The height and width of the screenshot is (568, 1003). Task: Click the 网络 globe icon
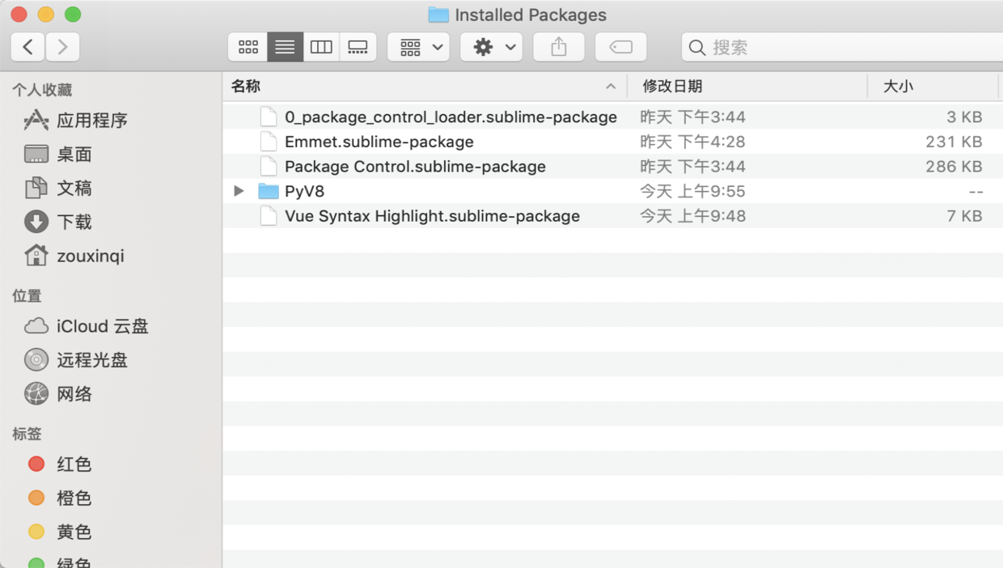(36, 394)
